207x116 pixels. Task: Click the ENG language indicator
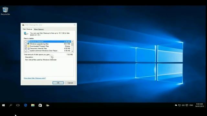coord(191,105)
